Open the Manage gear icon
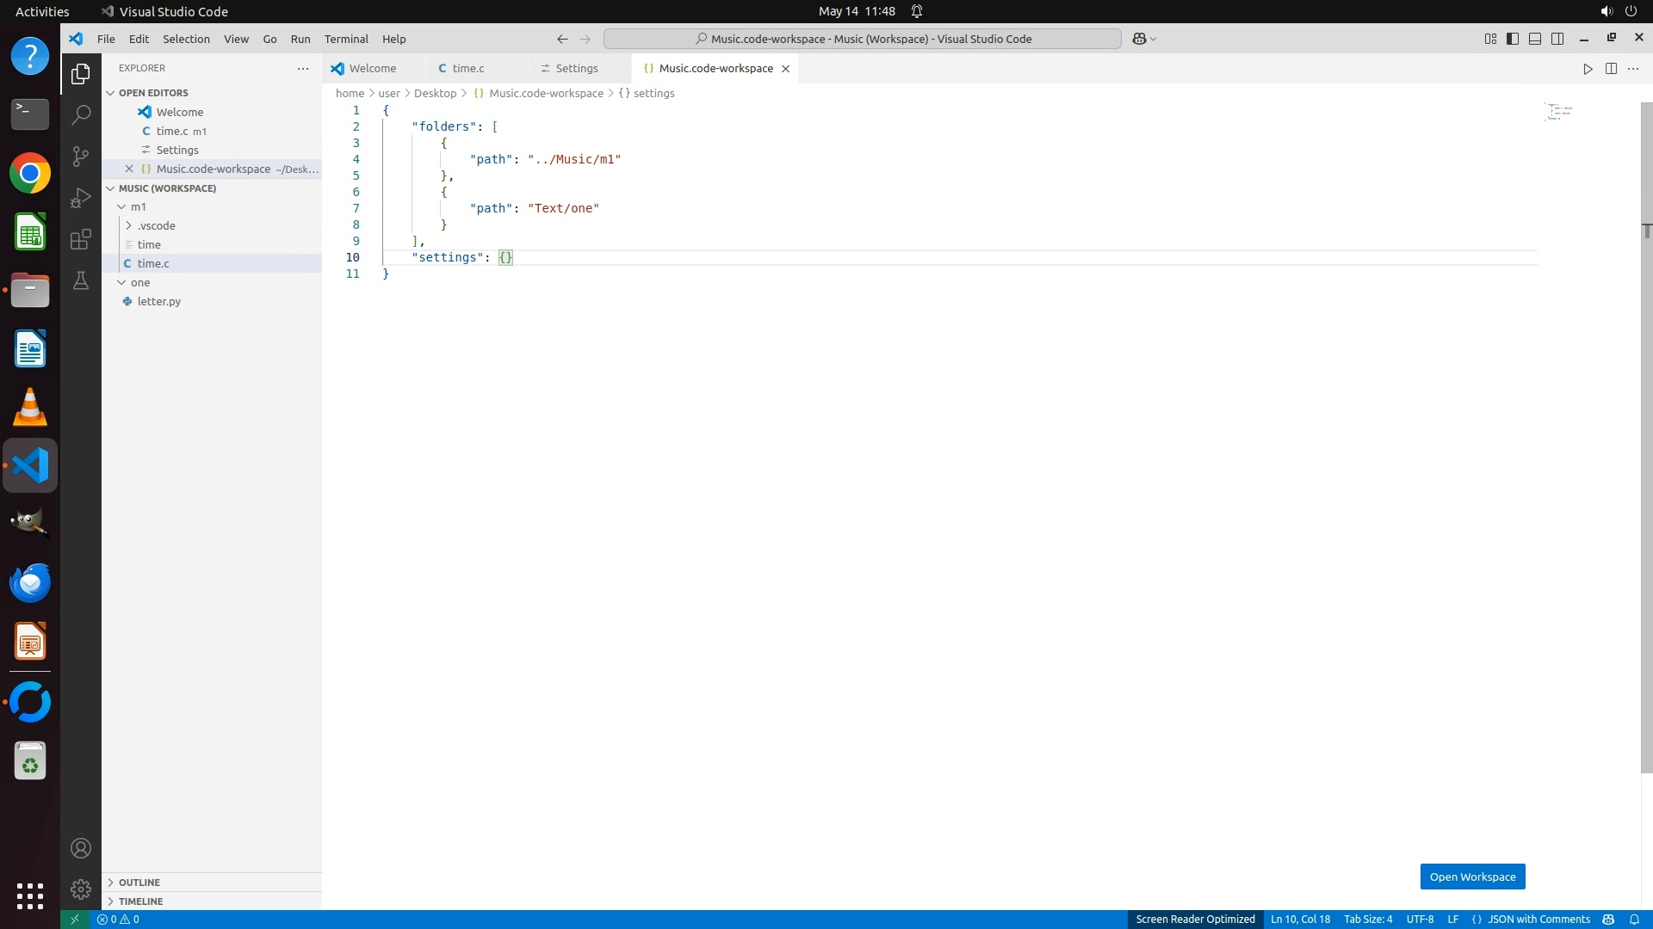Viewport: 1653px width, 929px height. click(x=80, y=889)
